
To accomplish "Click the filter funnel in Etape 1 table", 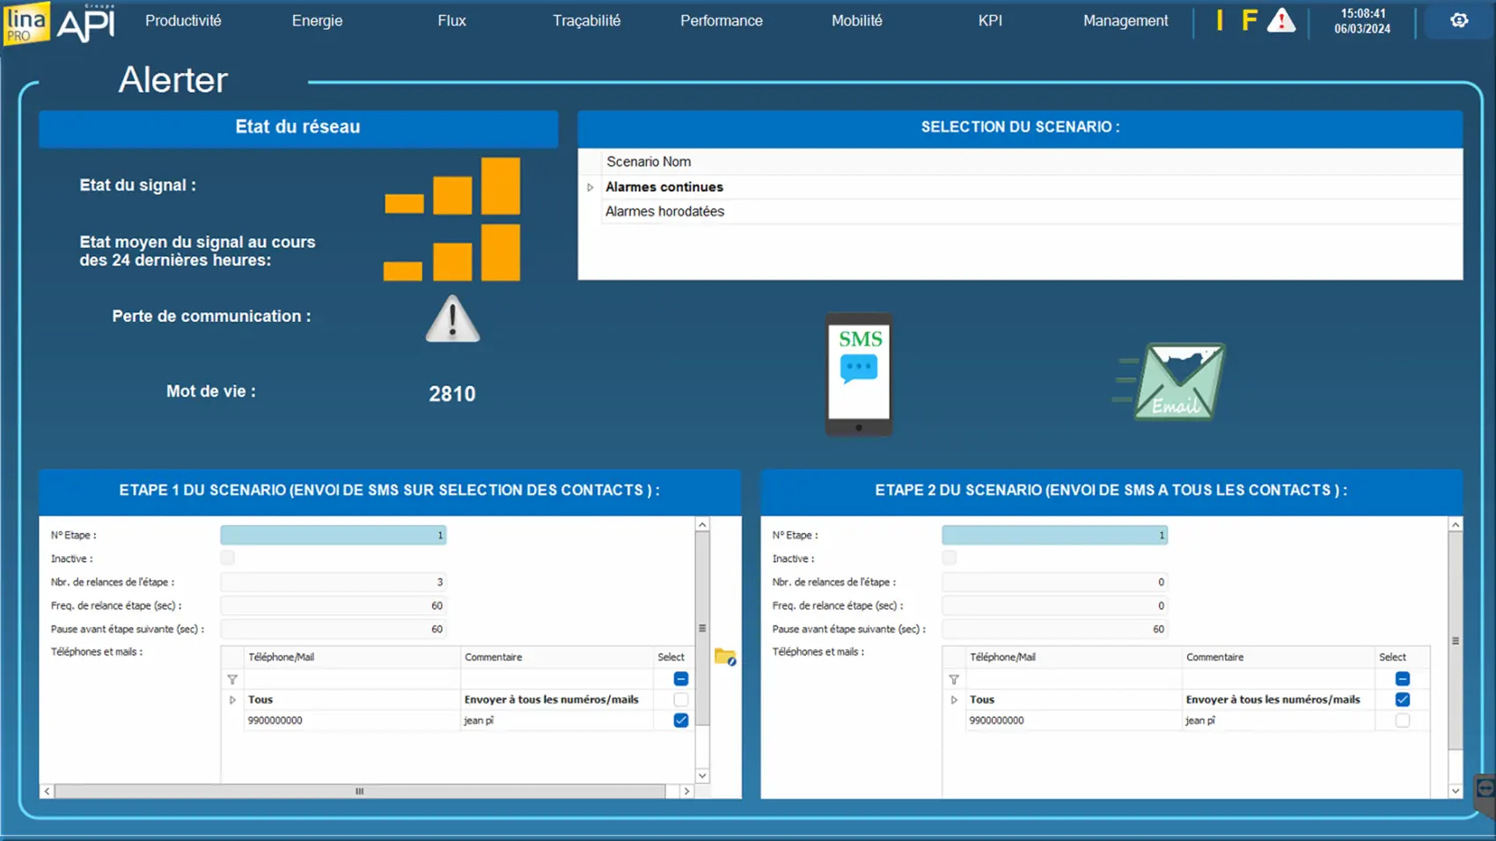I will pyautogui.click(x=232, y=679).
